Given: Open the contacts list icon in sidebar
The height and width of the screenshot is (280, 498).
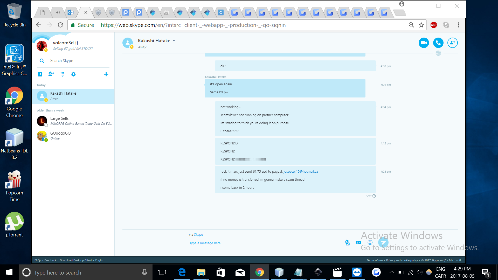Looking at the screenshot, I should (x=40, y=74).
